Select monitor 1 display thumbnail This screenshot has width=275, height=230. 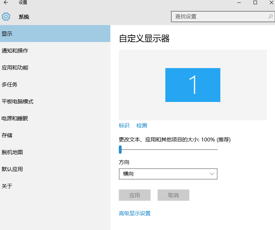point(193,85)
